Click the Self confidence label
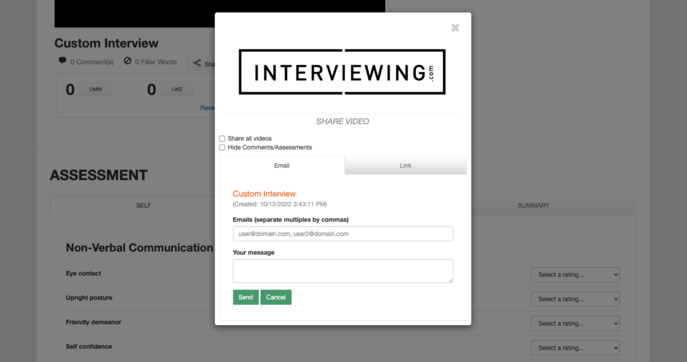 pyautogui.click(x=89, y=347)
